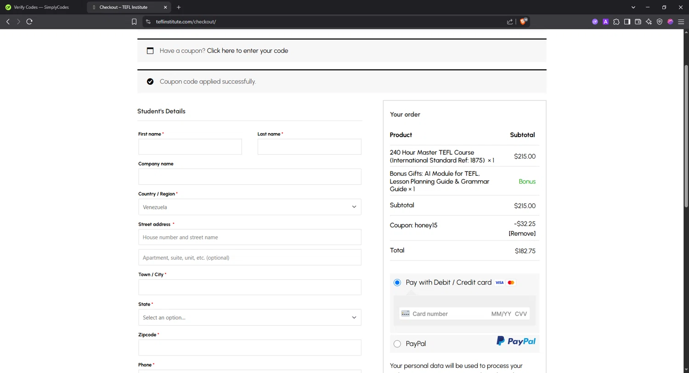Screen dimensions: 689x373
Task: Focus the Zipcode field
Action: [250, 348]
